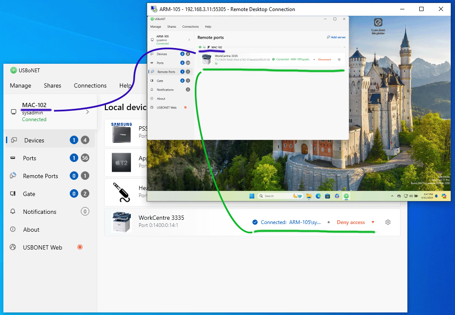Click USBoNET app icon in remote taskbar
Screen dimensions: 455x315
tap(346, 196)
